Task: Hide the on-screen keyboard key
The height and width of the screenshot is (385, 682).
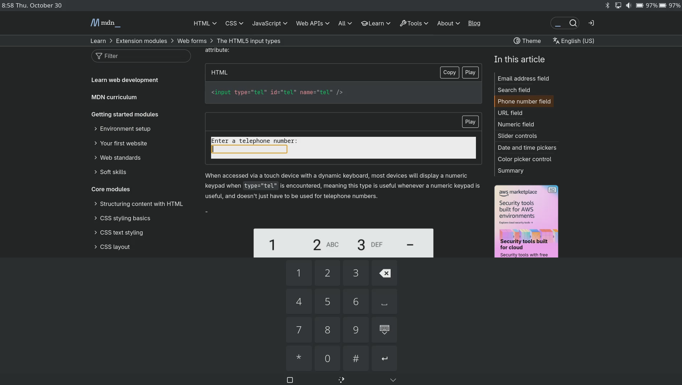Action: pyautogui.click(x=384, y=330)
